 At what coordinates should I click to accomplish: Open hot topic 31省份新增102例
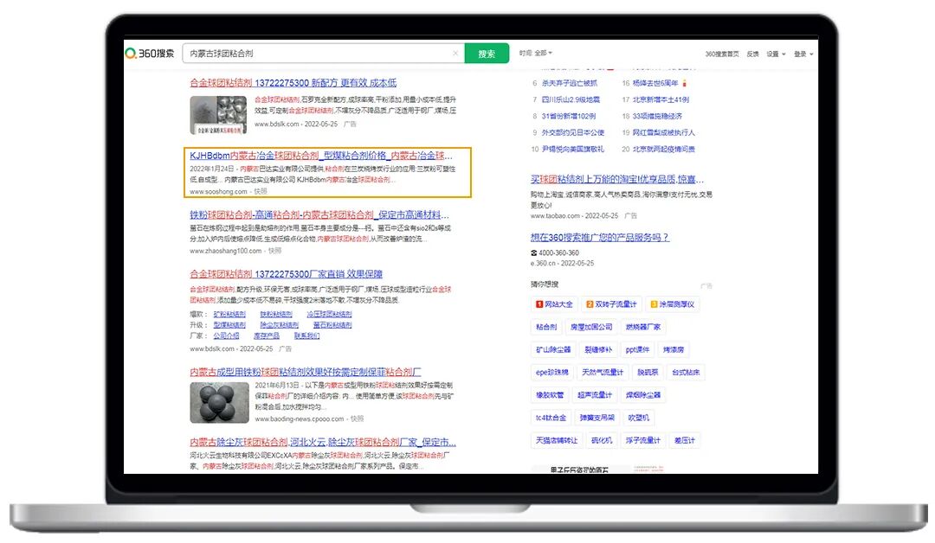[568, 116]
